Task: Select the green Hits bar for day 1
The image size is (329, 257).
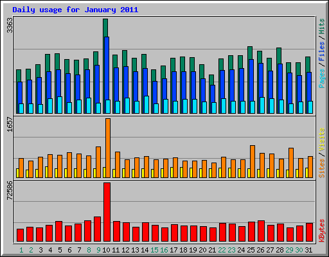Action: pos(19,76)
